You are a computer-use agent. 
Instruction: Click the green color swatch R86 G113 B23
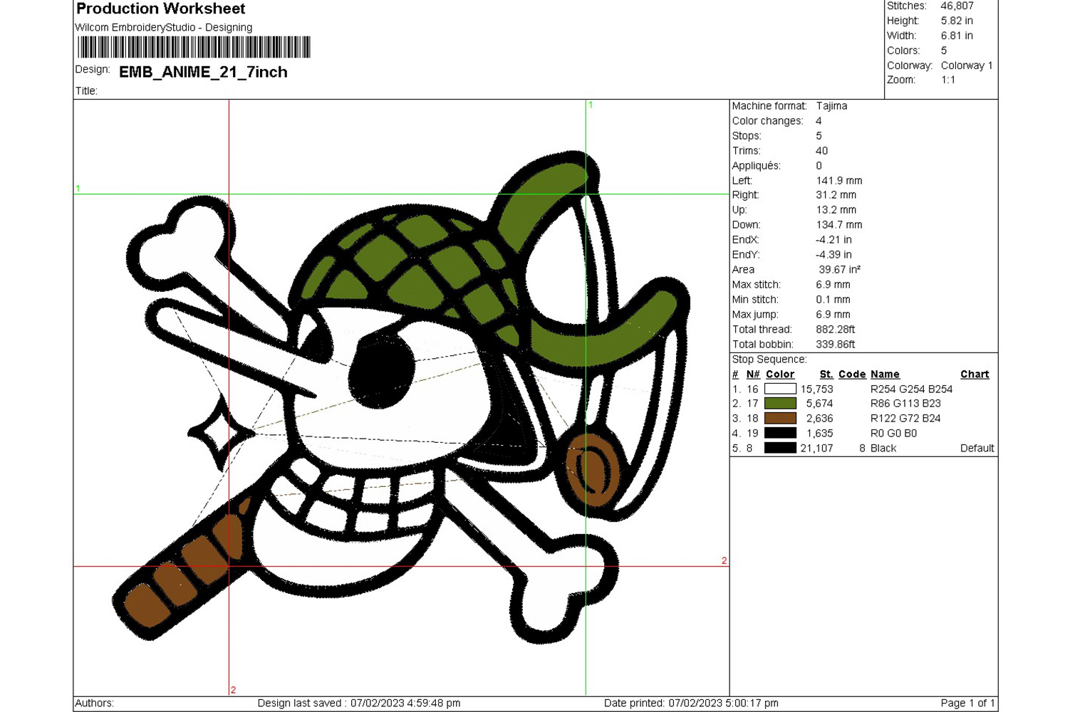pos(780,404)
